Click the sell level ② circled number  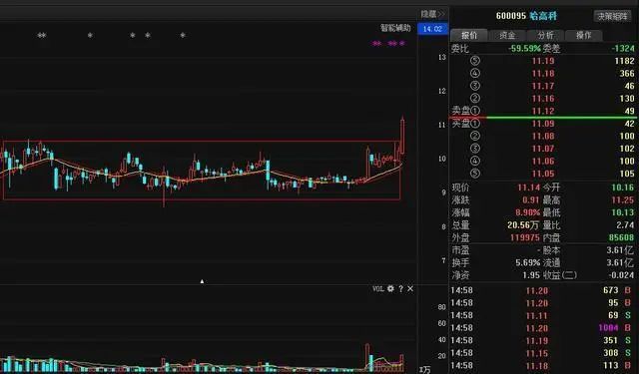tap(475, 99)
